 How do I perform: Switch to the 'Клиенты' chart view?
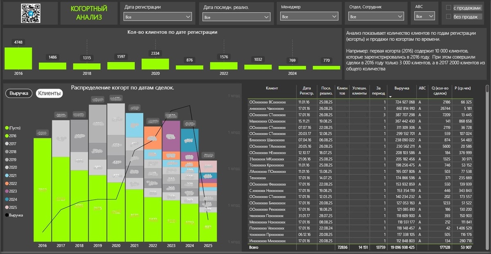[x=49, y=93]
